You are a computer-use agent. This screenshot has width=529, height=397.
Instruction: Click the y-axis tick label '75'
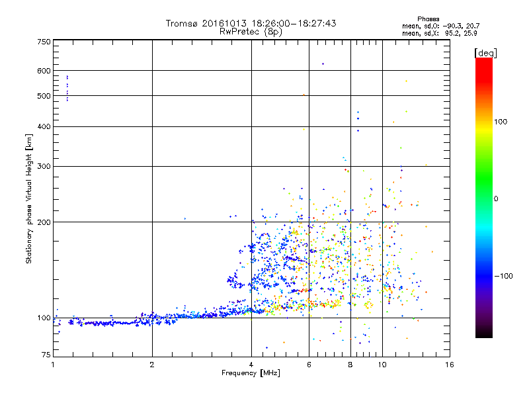[46, 355]
